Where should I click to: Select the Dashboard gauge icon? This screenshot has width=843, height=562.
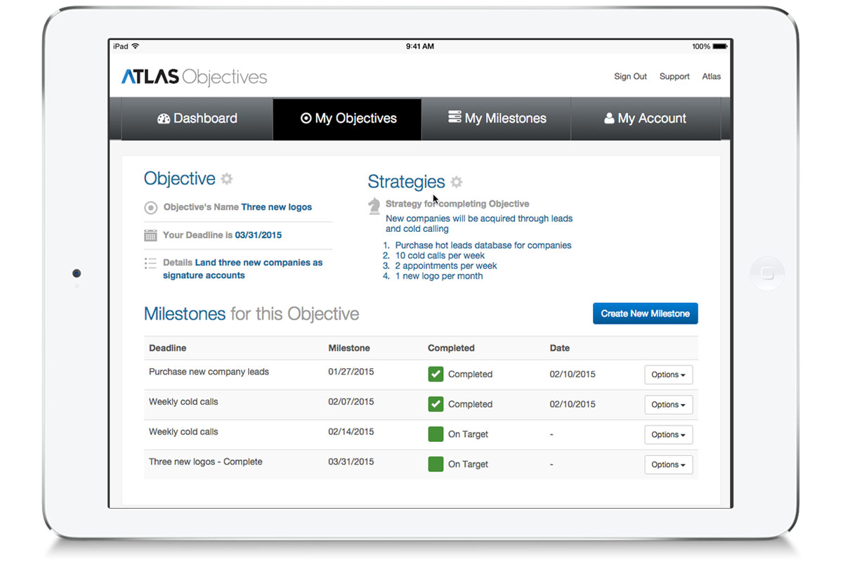[x=164, y=118]
